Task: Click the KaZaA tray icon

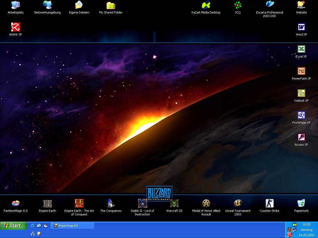Action: coord(295,225)
